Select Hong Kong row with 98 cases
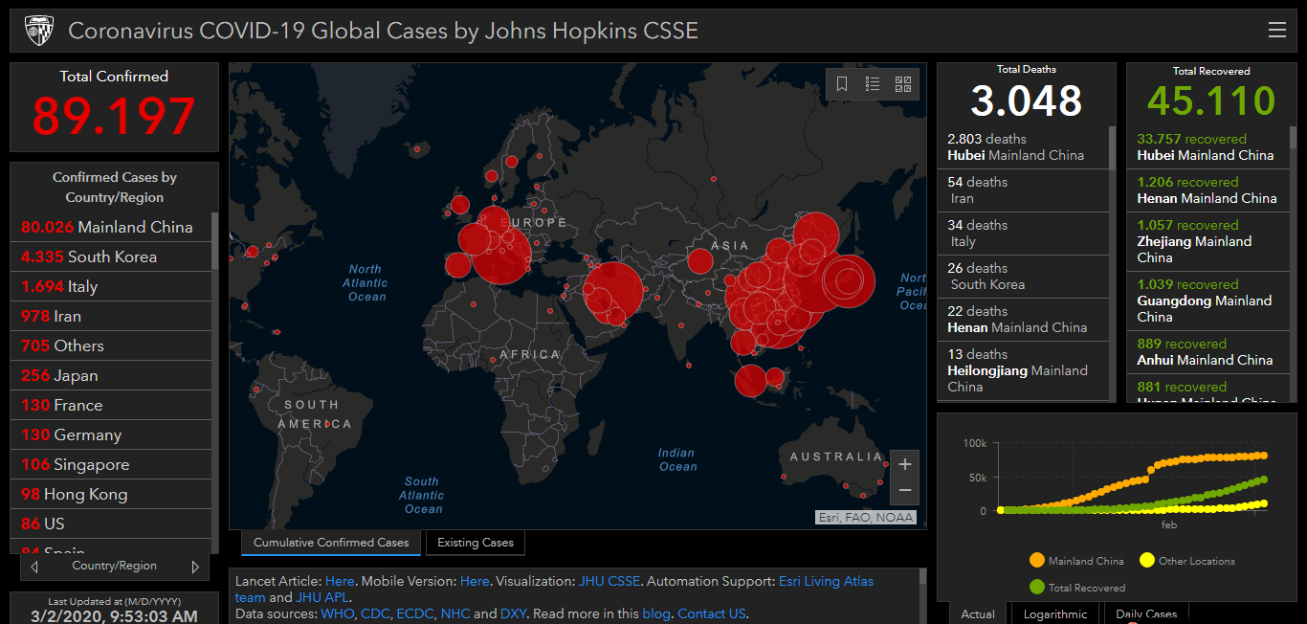This screenshot has height=624, width=1307. (111, 494)
